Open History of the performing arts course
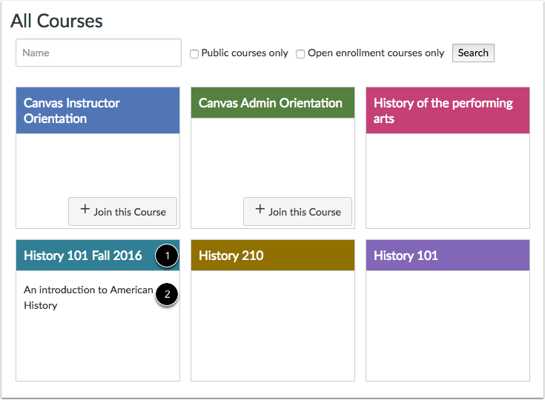Viewport: 545px width, 400px height. coord(443,110)
